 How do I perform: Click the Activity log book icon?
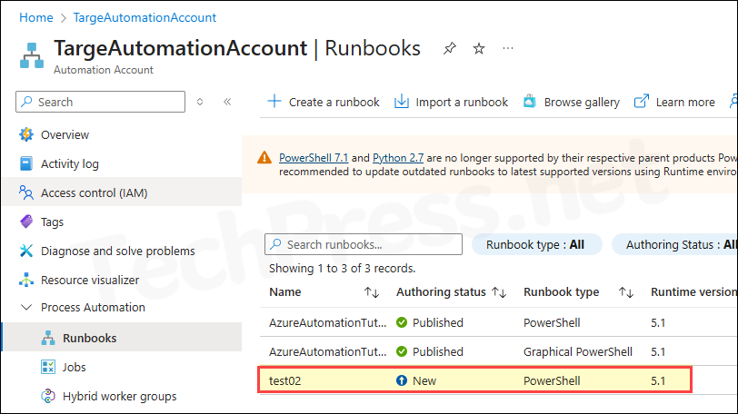pyautogui.click(x=26, y=163)
